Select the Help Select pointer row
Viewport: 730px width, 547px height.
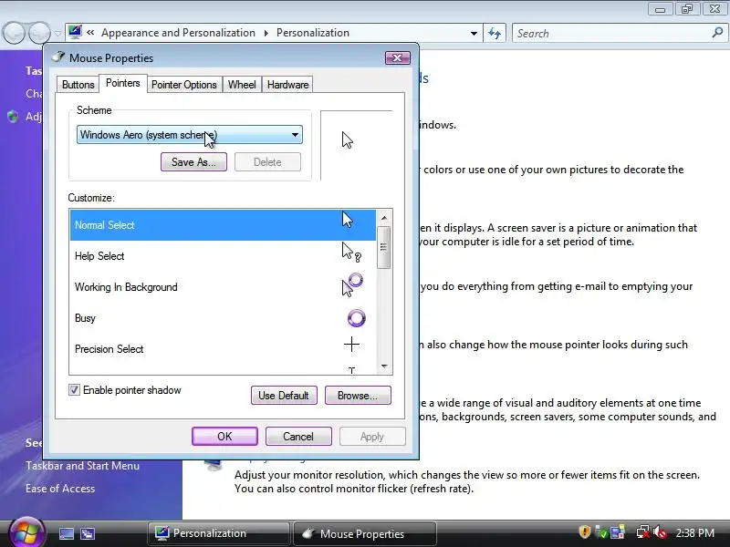223,256
